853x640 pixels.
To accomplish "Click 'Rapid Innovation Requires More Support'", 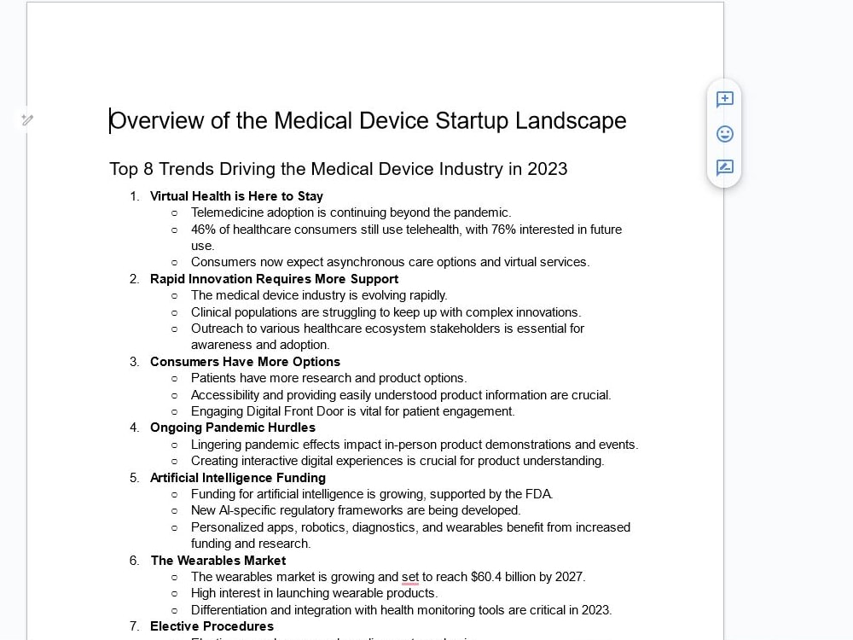I will pyautogui.click(x=274, y=279).
